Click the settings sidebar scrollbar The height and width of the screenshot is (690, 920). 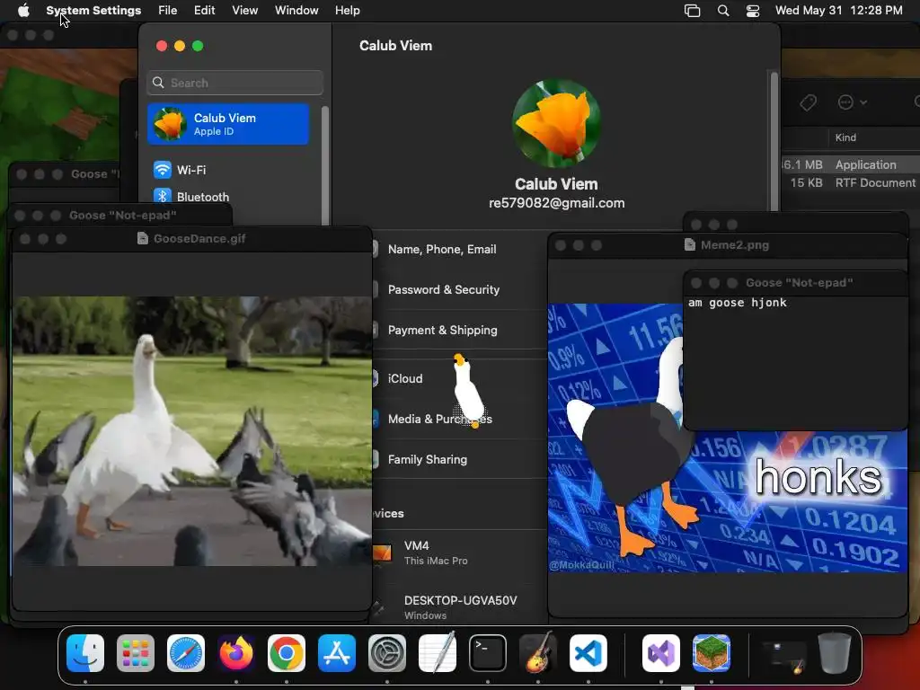click(x=325, y=164)
